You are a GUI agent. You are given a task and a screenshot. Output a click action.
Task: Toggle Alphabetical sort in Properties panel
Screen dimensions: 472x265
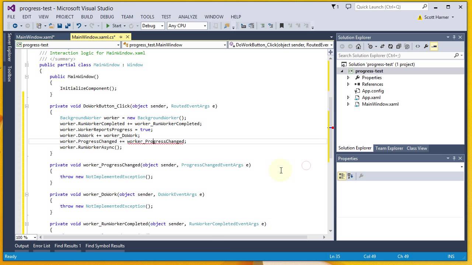click(x=350, y=176)
